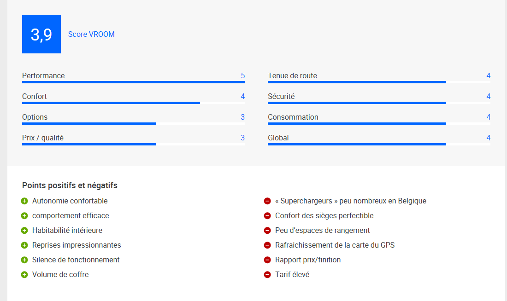
Task: Click the Performance rating bar
Action: [133, 82]
